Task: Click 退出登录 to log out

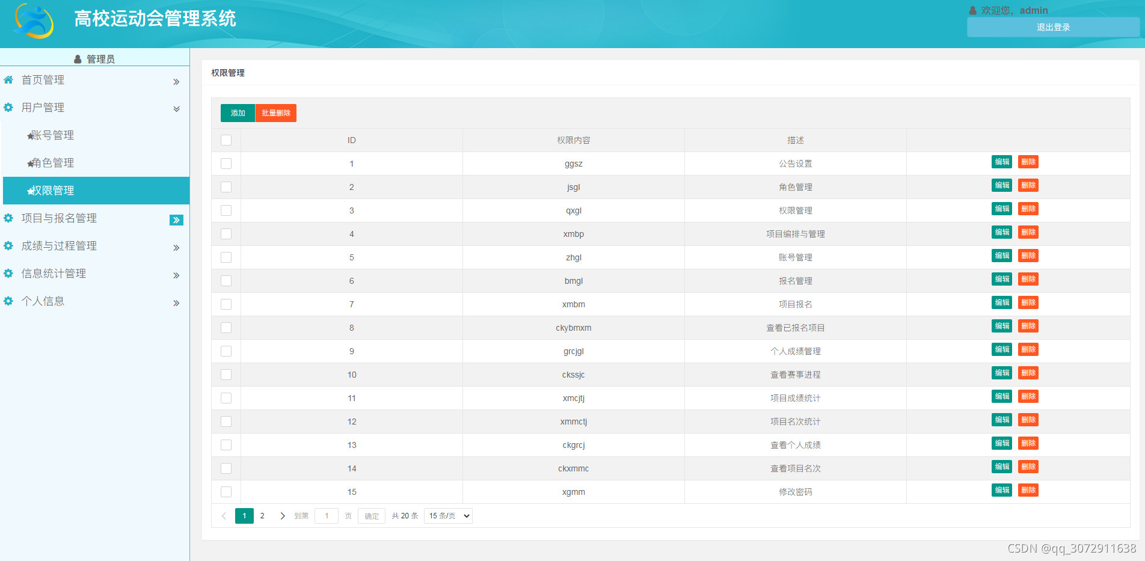Action: pyautogui.click(x=1053, y=27)
